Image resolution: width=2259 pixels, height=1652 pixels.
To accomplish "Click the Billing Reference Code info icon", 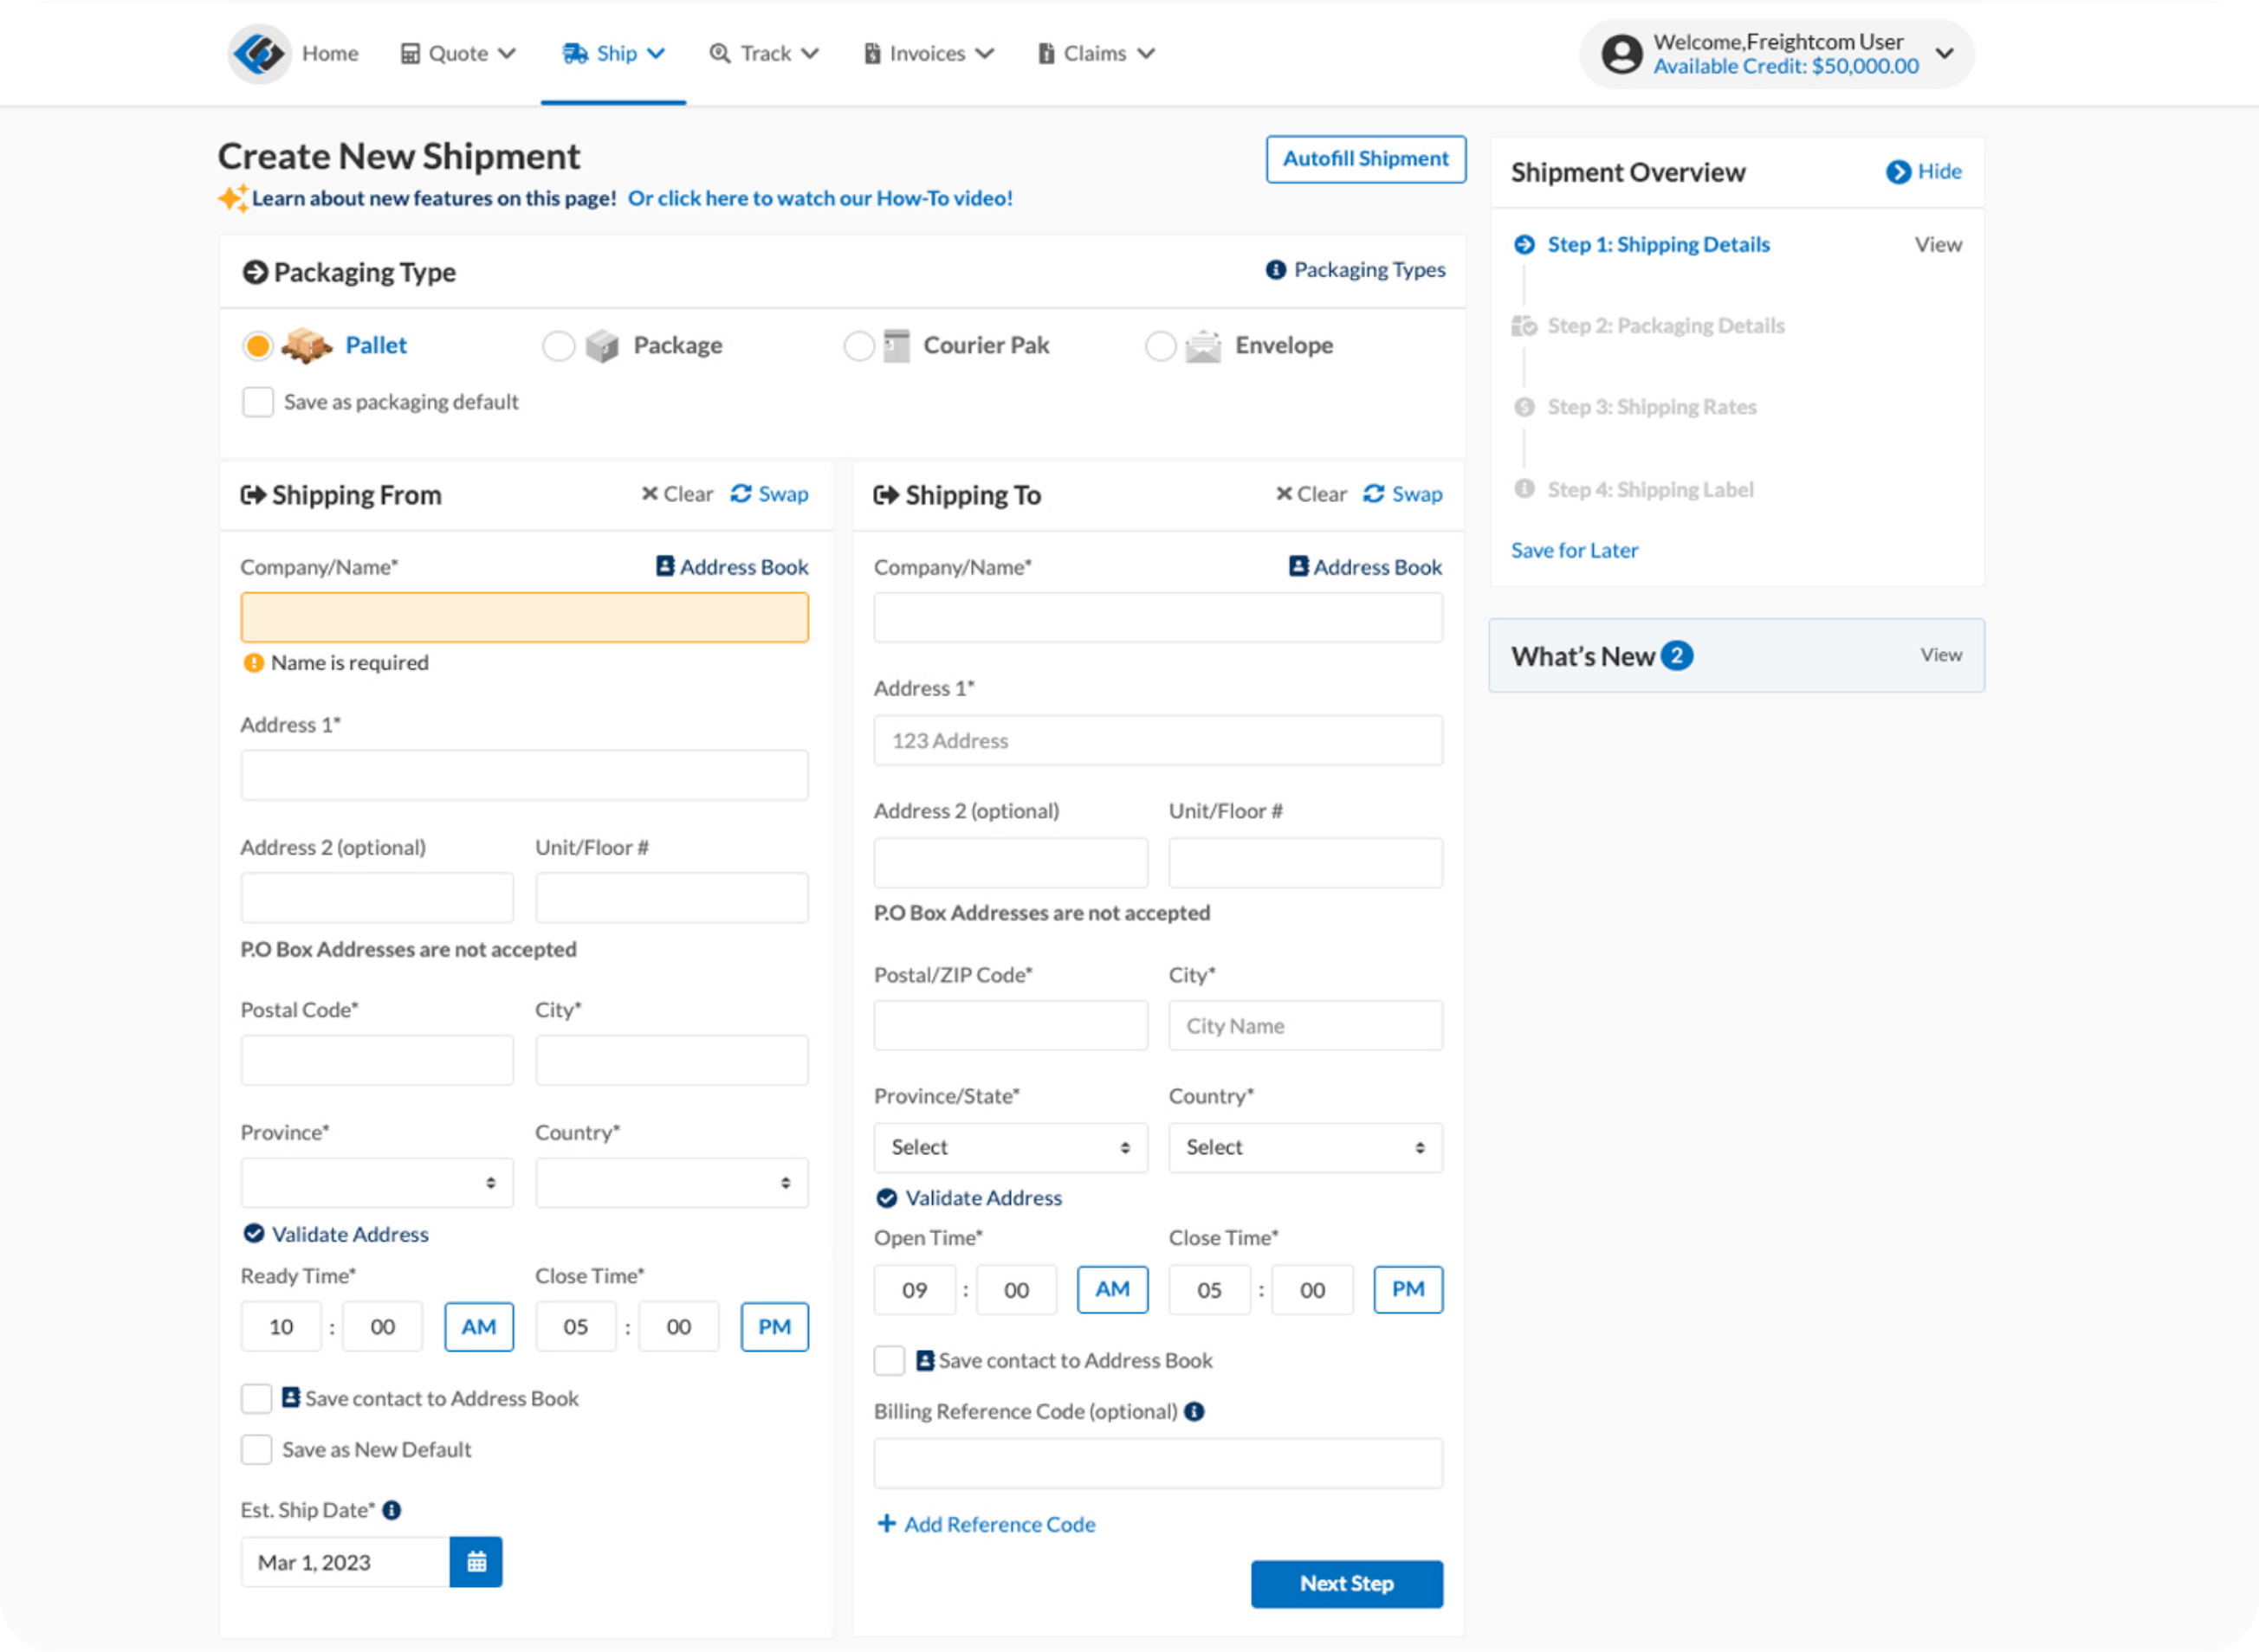I will 1196,1411.
